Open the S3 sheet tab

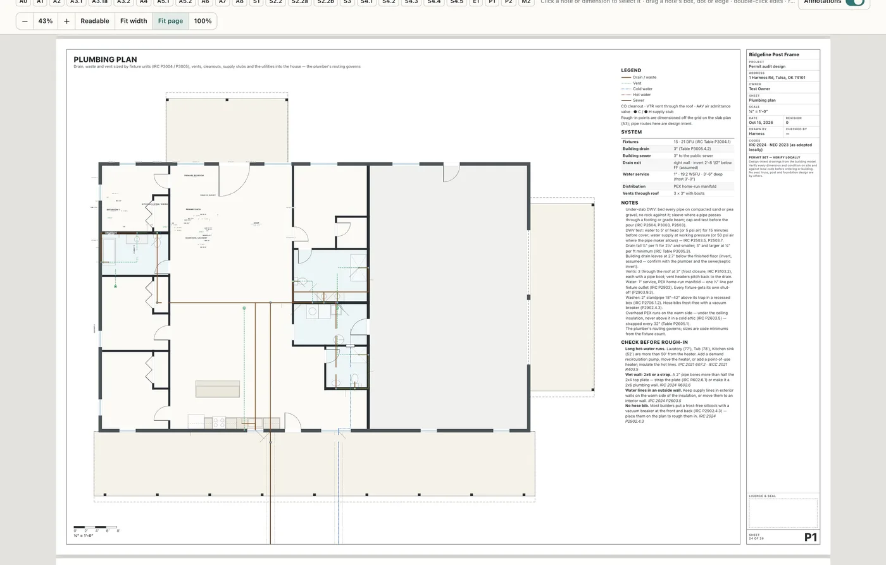point(347,2)
